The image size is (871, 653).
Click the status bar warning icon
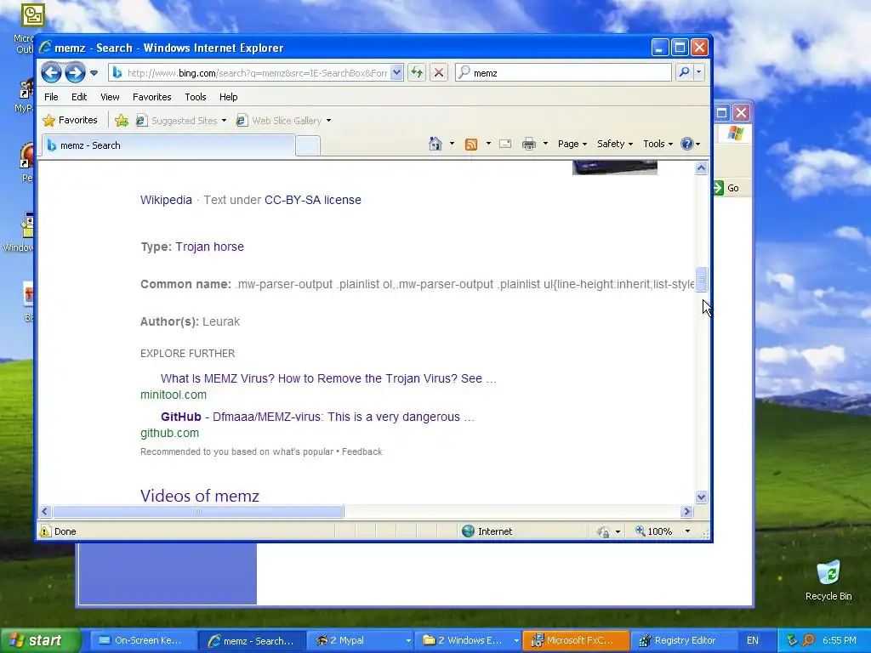(45, 531)
